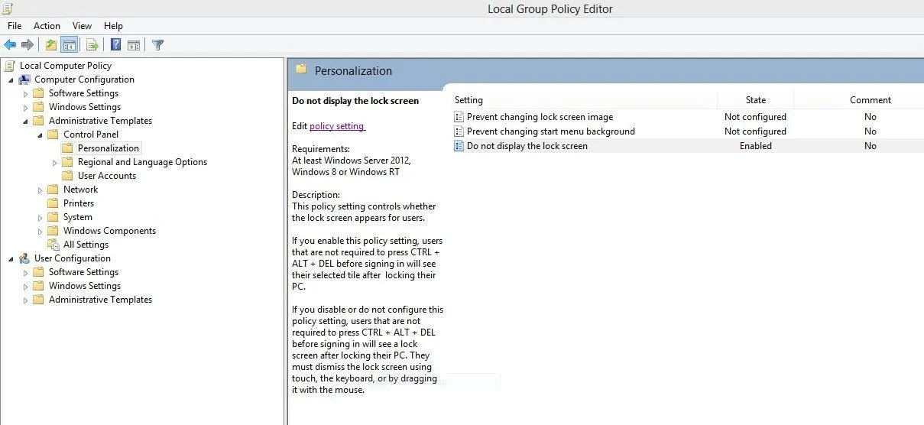Click the User Configuration user icon
This screenshot has width=924, height=425.
click(24, 258)
